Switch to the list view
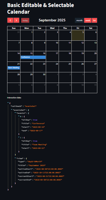This screenshot has width=106, height=200. (94, 20)
